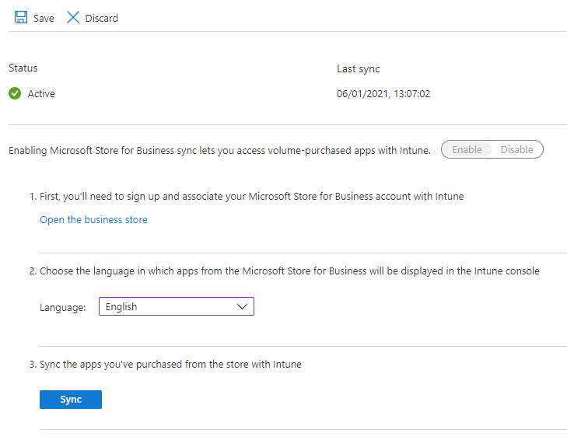Click the step 2 choose language instruction text
Image resolution: width=567 pixels, height=440 pixels.
click(289, 271)
